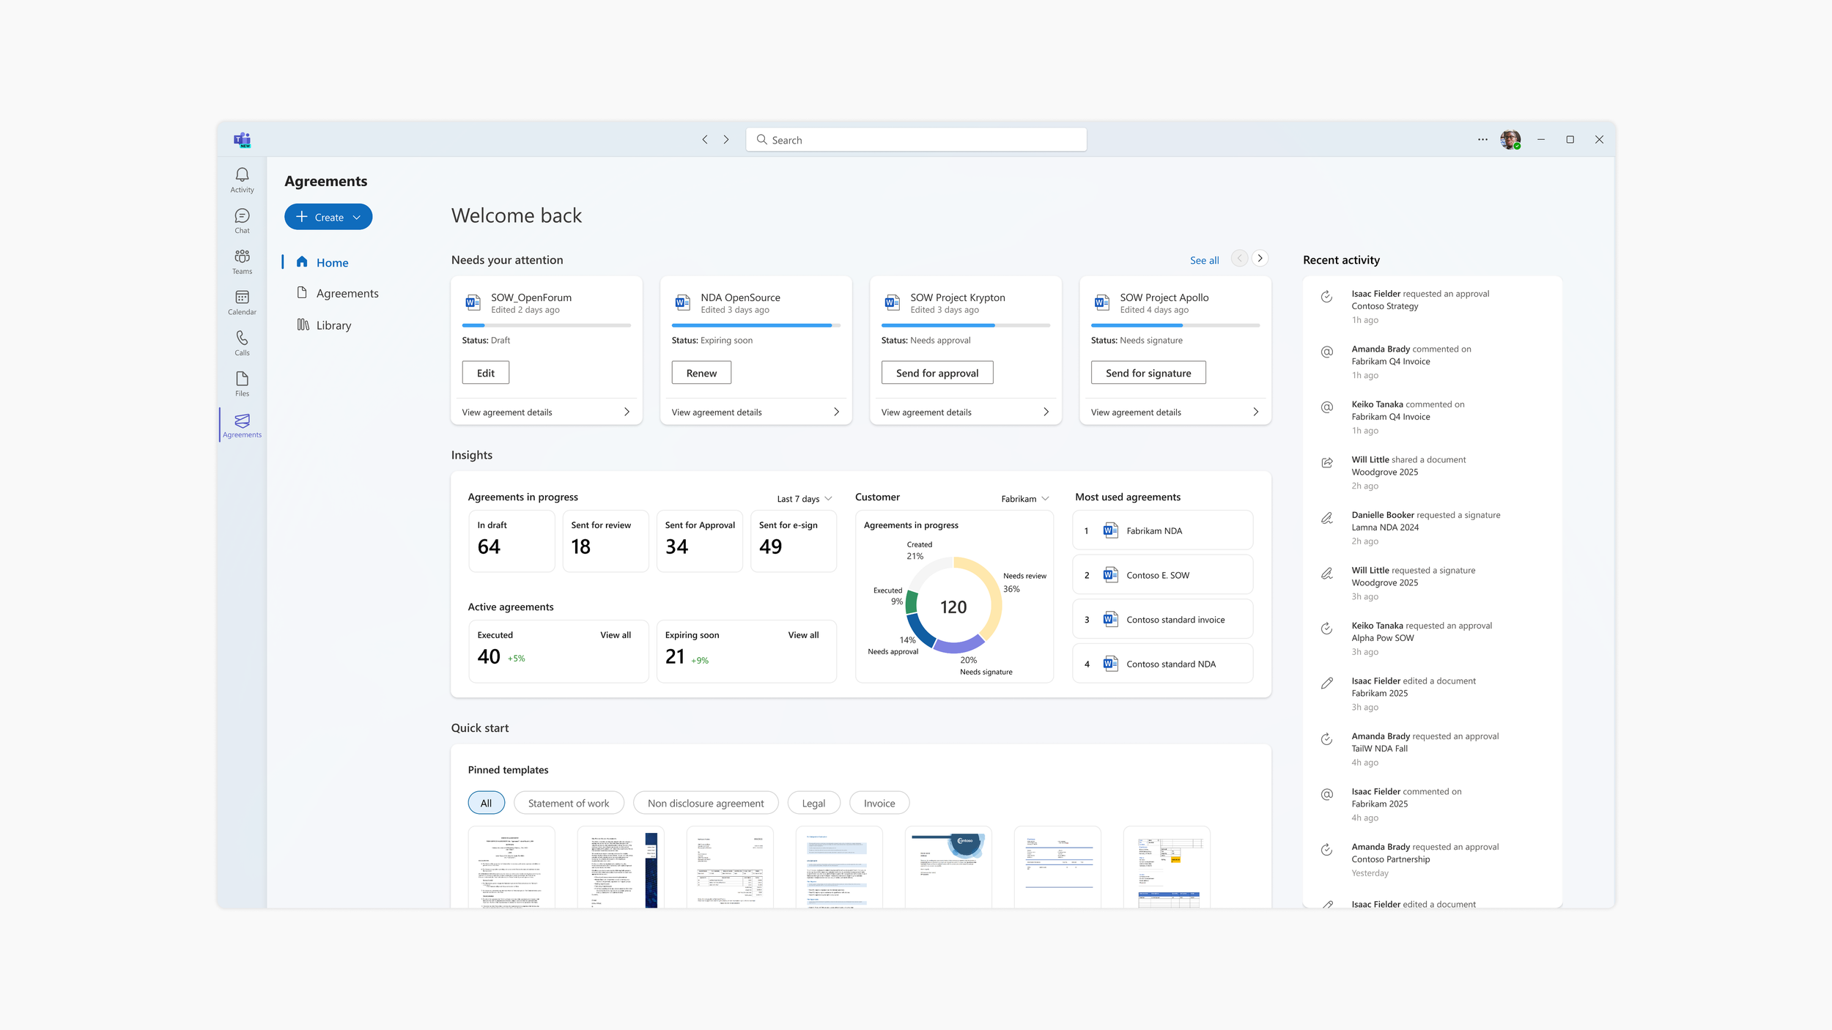Click the mention icon beside Amanda Brady's comment

[x=1326, y=352]
